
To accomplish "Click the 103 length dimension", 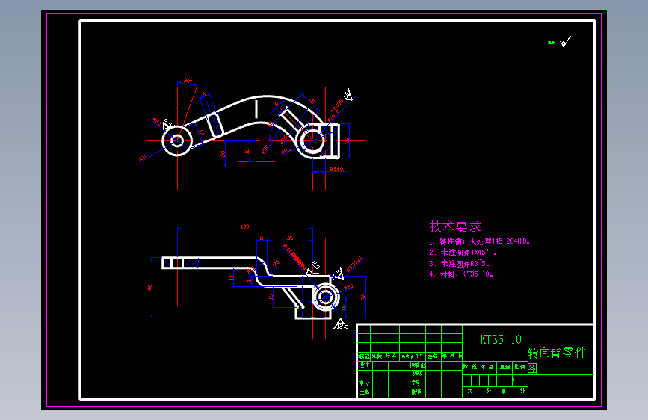I will (x=244, y=226).
